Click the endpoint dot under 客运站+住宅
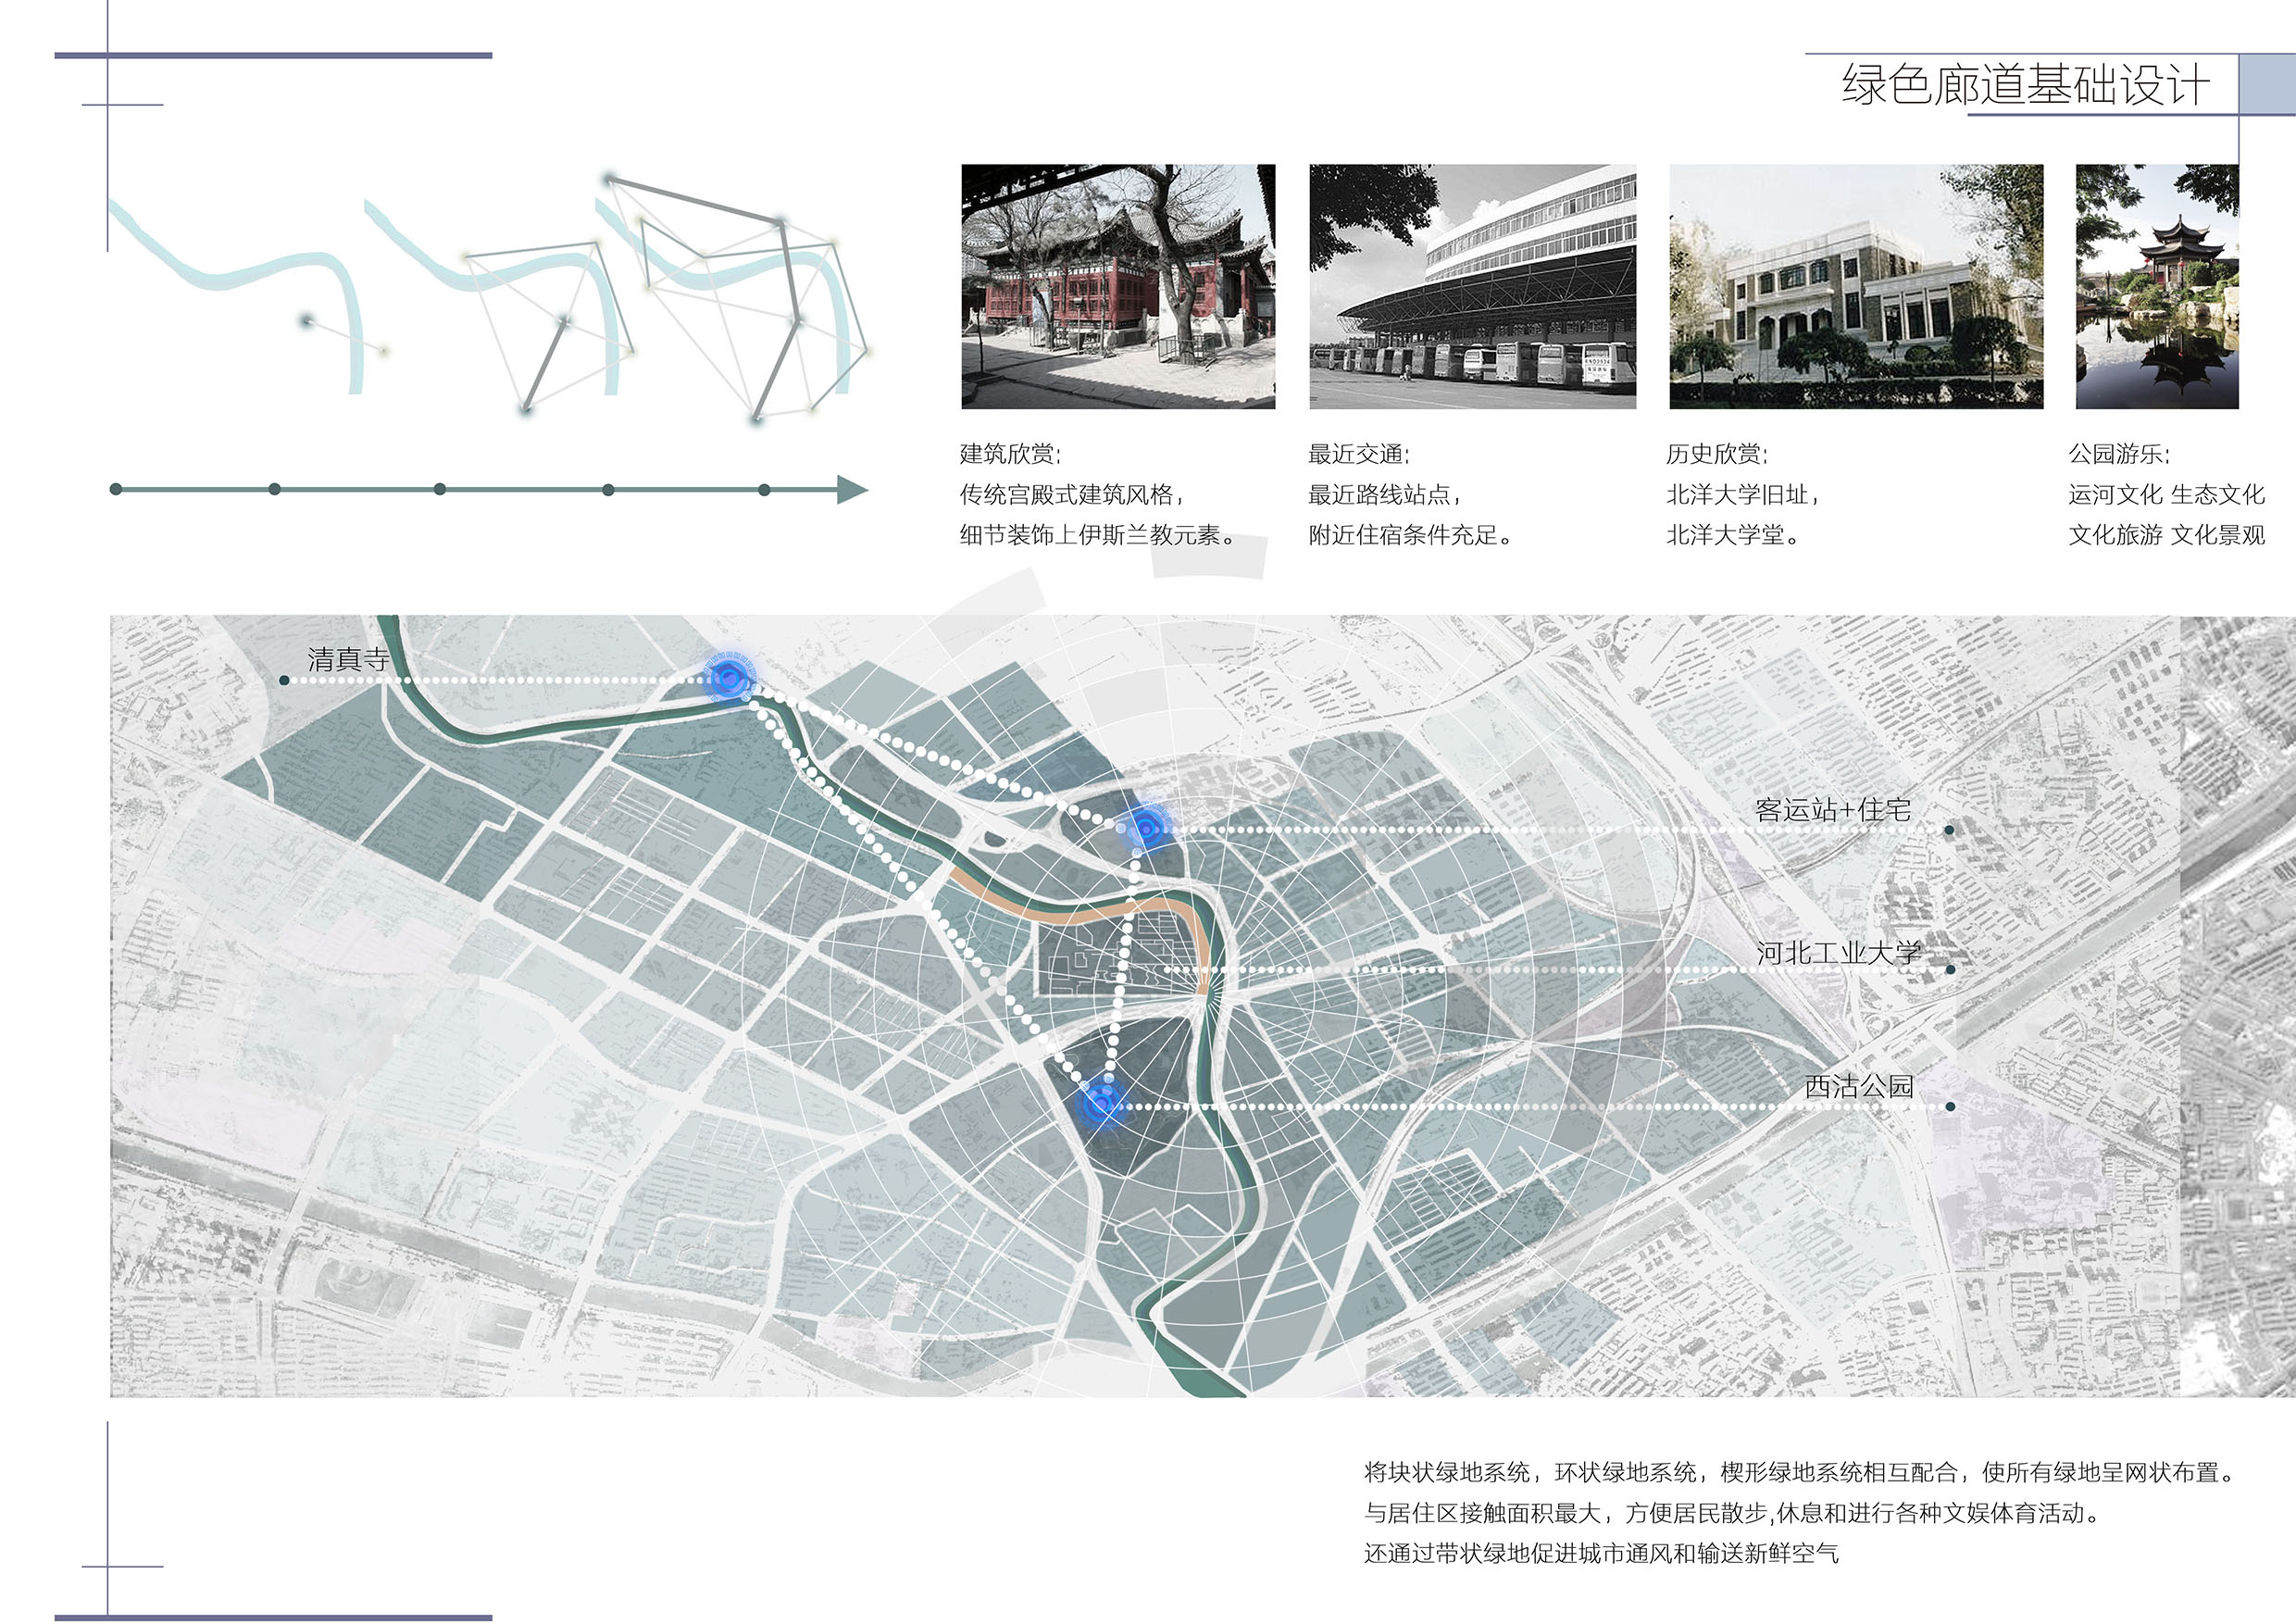The width and height of the screenshot is (2296, 1624). (1949, 830)
